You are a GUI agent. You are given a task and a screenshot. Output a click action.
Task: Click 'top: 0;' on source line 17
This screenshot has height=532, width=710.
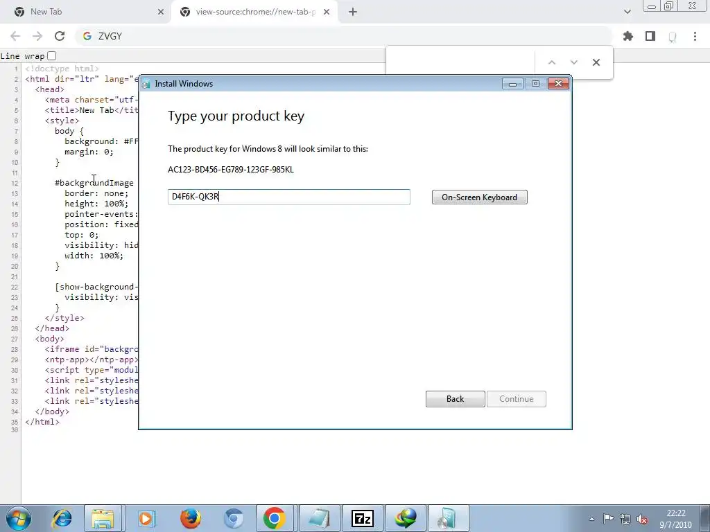coord(82,235)
